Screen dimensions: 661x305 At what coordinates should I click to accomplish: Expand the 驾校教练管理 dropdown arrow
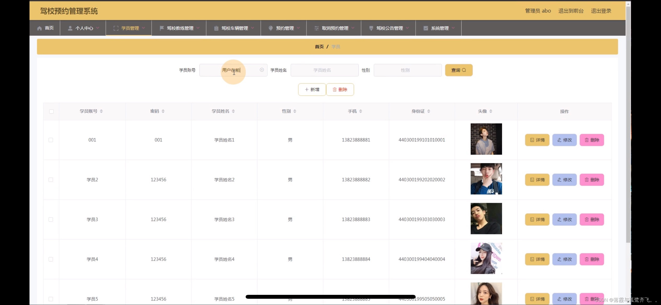pyautogui.click(x=198, y=28)
